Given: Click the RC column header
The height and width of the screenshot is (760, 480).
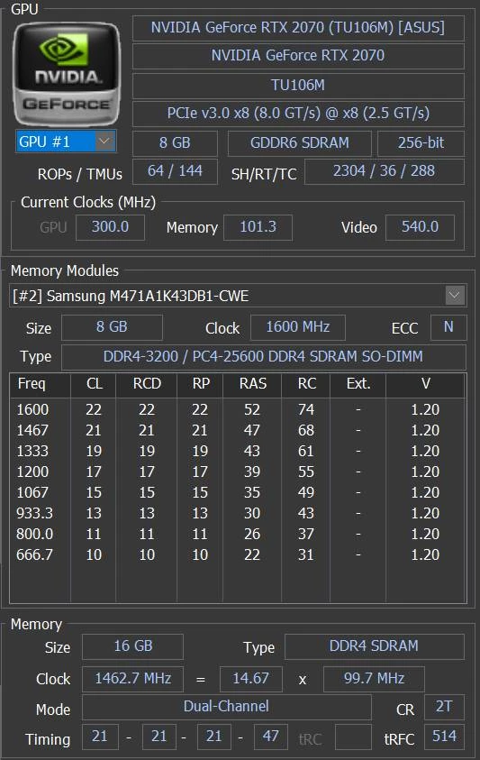Looking at the screenshot, I should (x=305, y=384).
